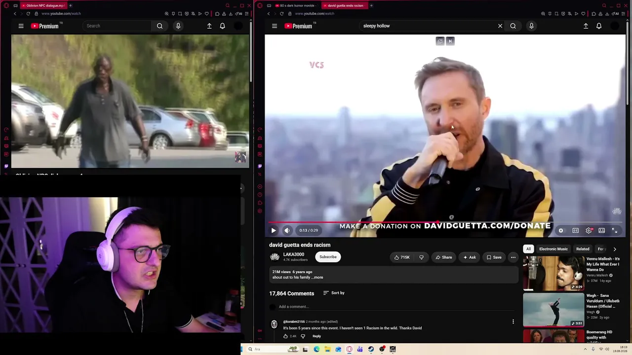
Task: Mute the David Guetta video volume
Action: coord(287,230)
